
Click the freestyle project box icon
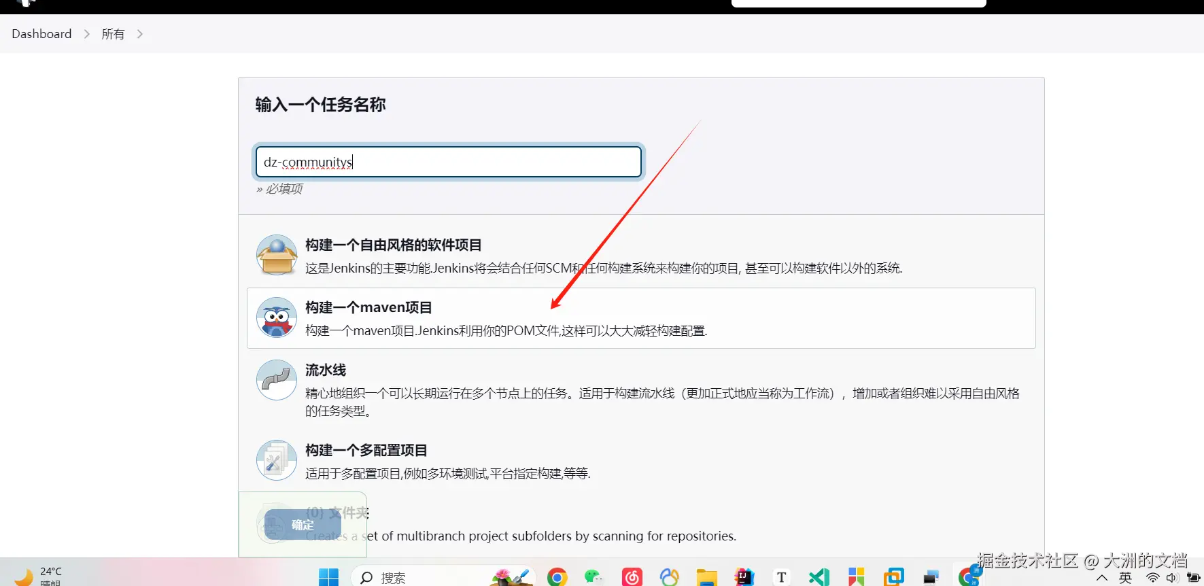(277, 255)
